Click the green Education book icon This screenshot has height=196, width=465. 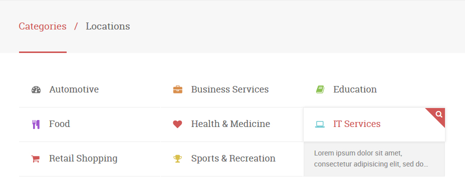320,89
